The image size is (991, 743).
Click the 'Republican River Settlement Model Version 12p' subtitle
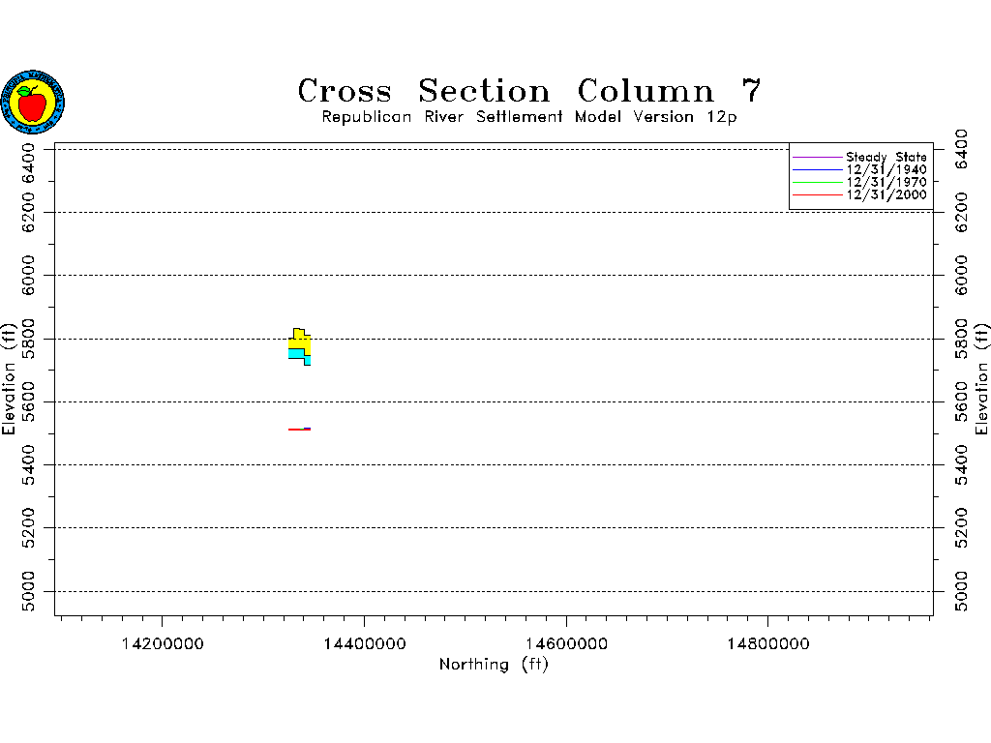pyautogui.click(x=529, y=117)
